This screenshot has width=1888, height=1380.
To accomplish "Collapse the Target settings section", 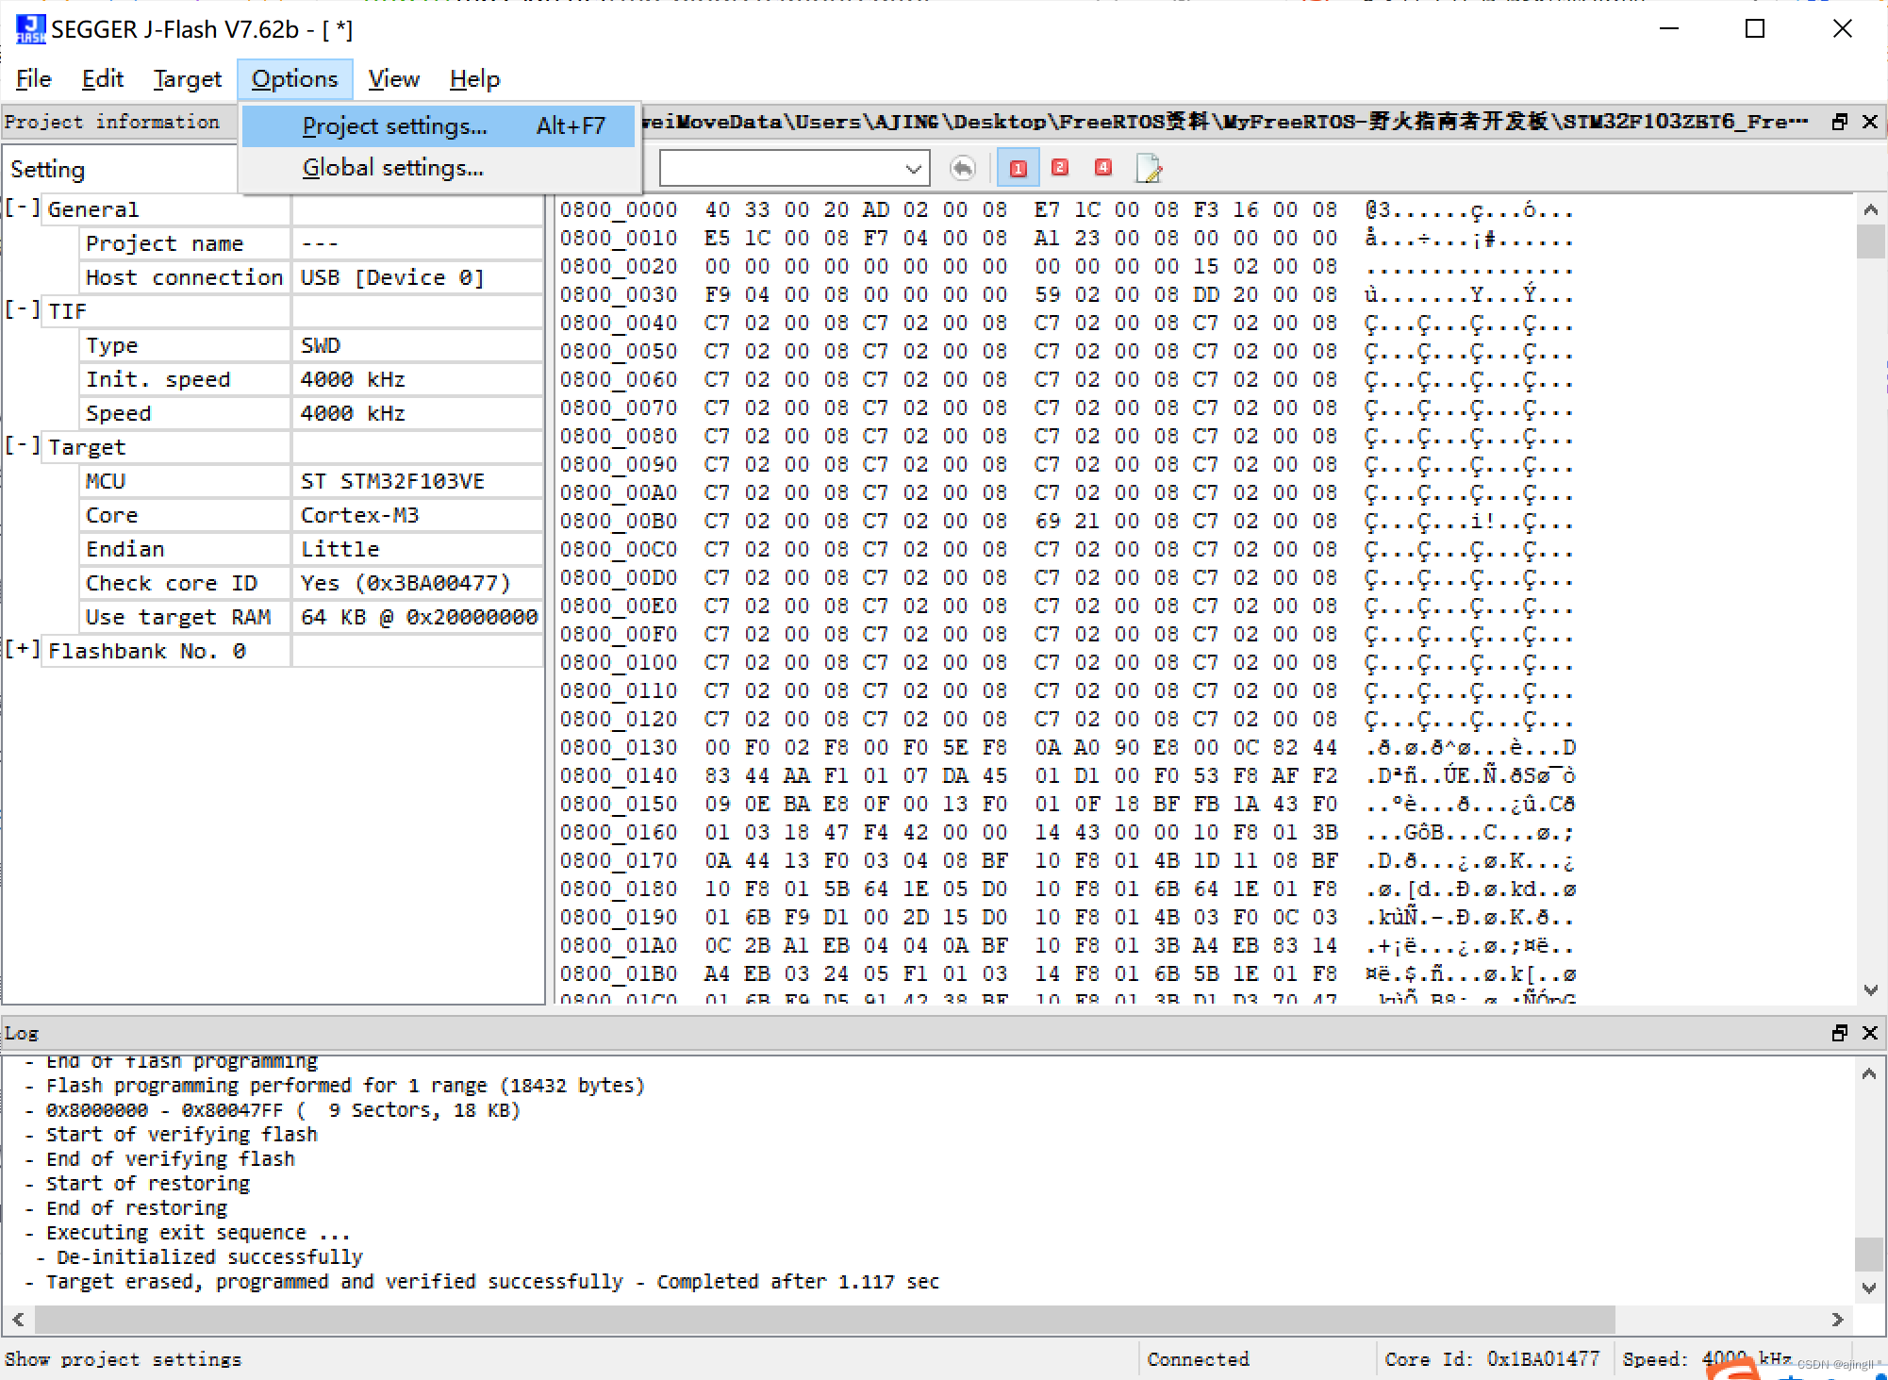I will point(21,445).
